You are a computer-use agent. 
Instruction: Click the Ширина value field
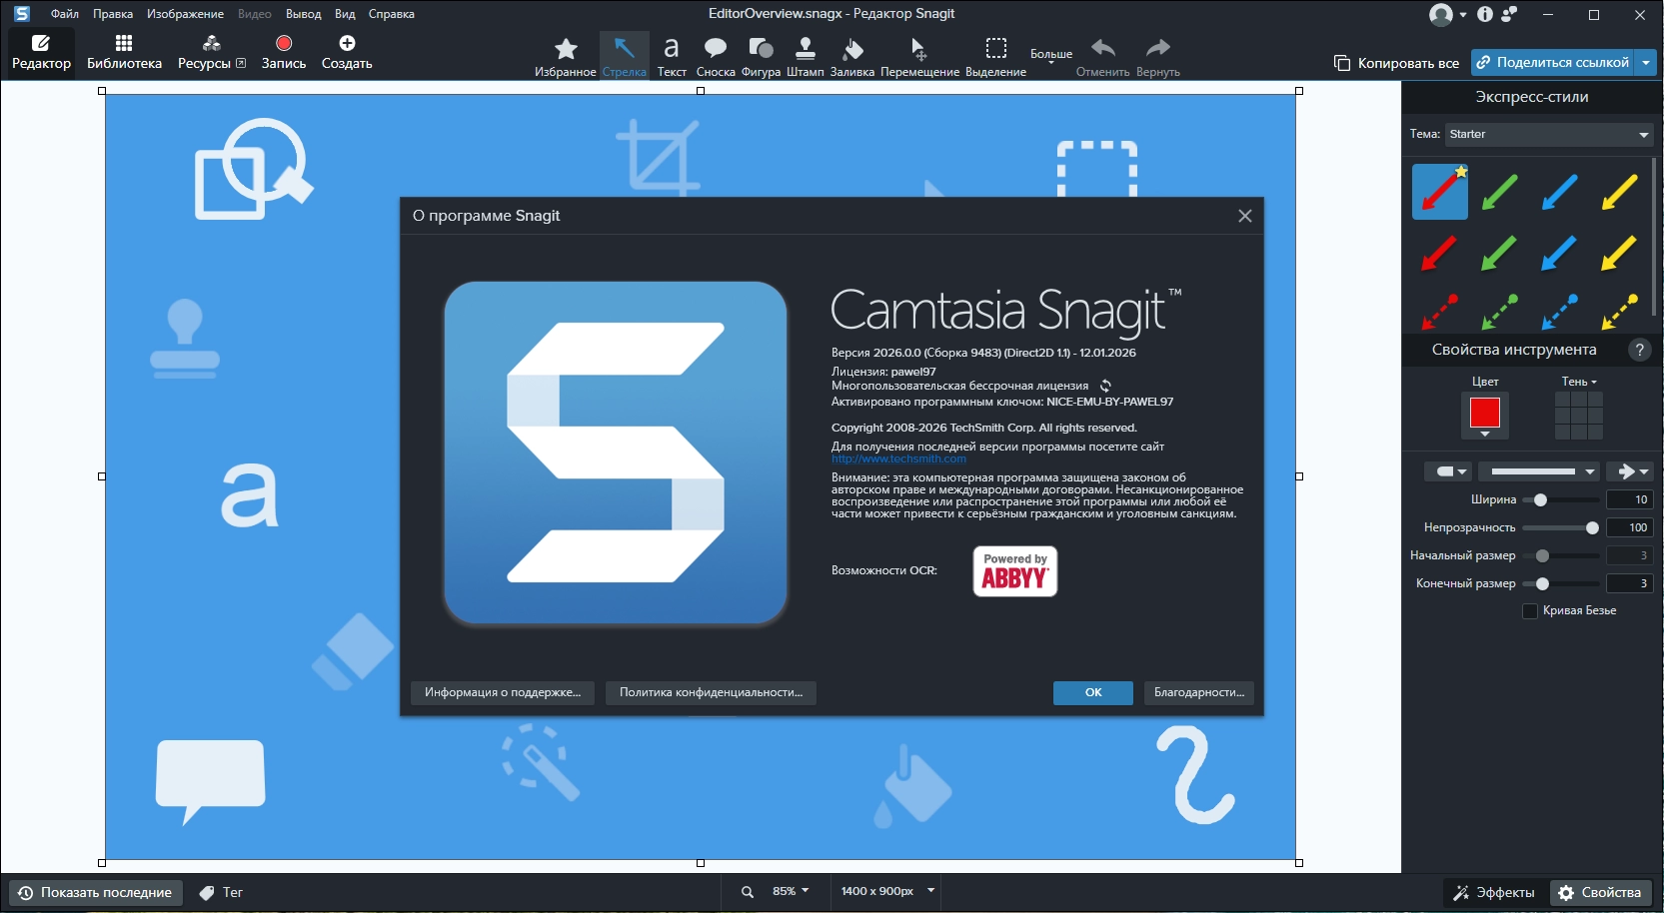[1629, 499]
